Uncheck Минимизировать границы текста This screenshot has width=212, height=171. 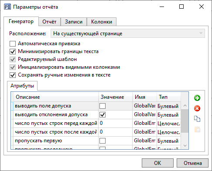(x=13, y=51)
